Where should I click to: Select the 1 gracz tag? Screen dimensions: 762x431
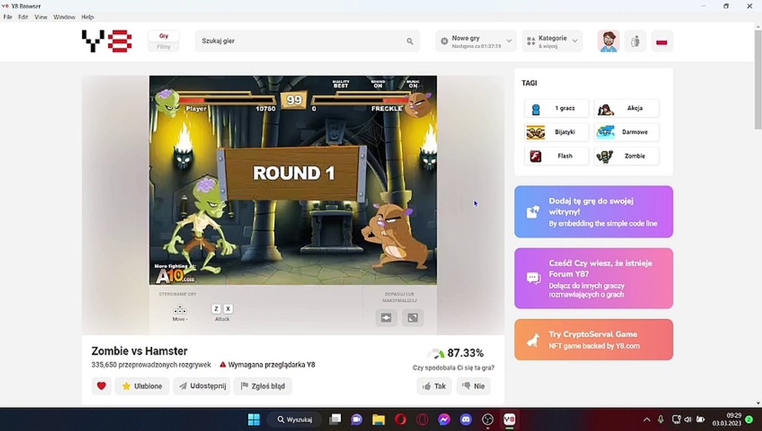coord(557,108)
